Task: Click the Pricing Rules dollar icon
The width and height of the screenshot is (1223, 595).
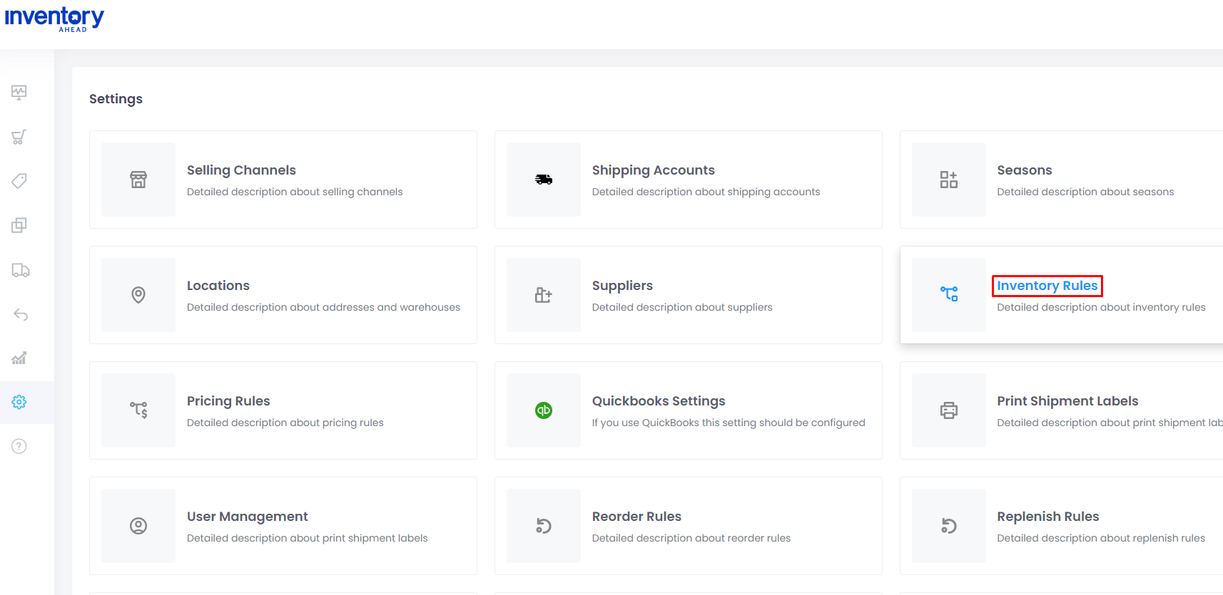Action: (138, 410)
